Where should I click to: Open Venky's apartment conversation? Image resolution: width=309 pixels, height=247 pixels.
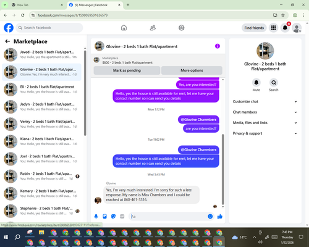pyautogui.click(x=42, y=124)
